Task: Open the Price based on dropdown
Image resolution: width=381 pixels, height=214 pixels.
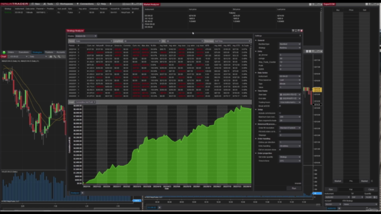Action: 290,80
